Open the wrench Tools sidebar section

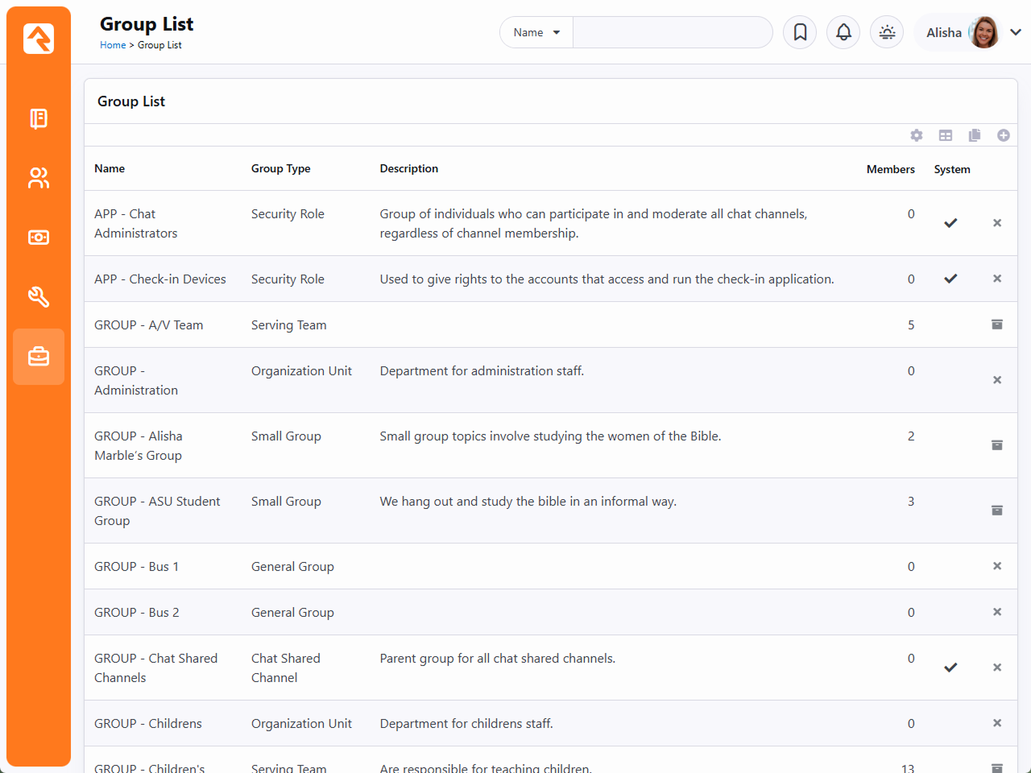pos(39,297)
